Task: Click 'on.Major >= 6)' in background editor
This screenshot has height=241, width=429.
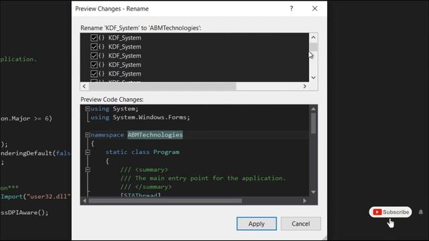Action: point(26,118)
